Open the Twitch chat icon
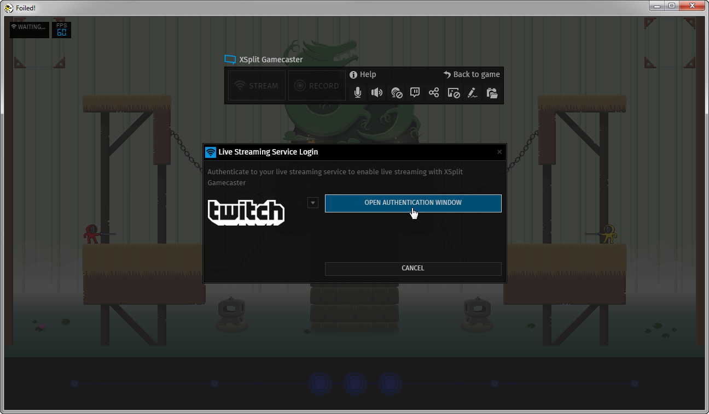The image size is (709, 414). [x=415, y=92]
